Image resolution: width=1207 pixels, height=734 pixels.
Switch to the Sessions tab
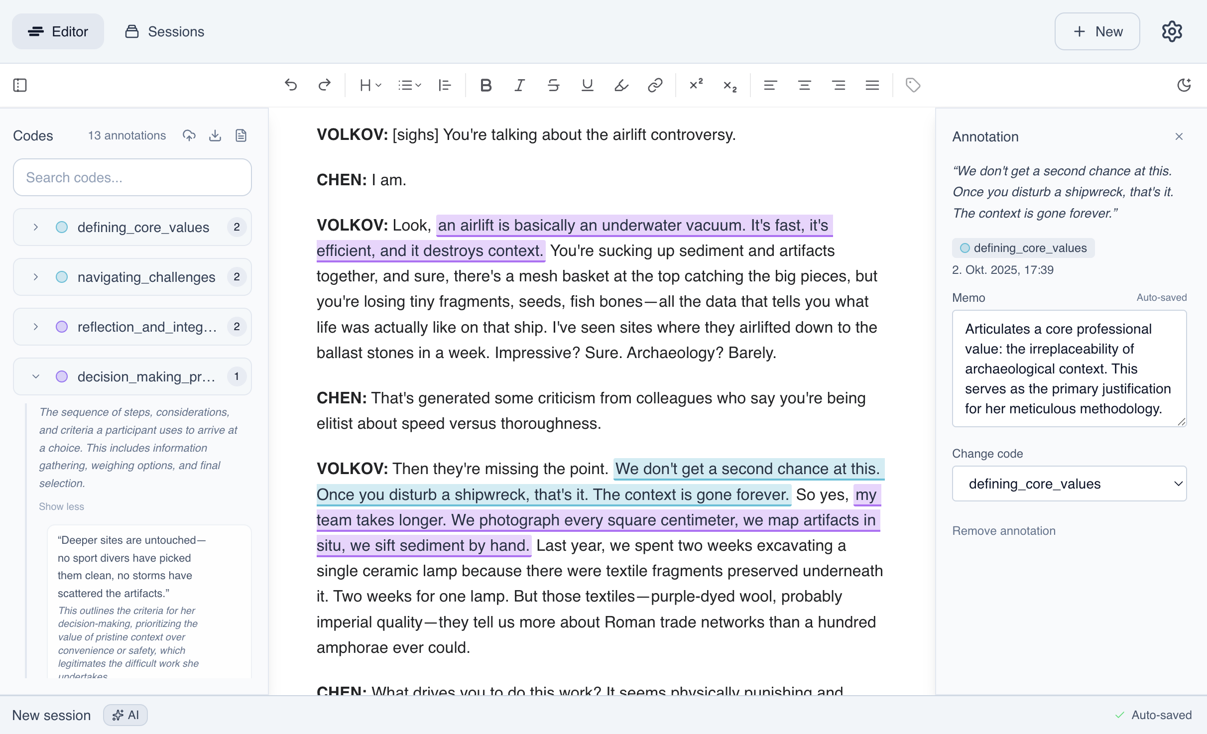(165, 31)
